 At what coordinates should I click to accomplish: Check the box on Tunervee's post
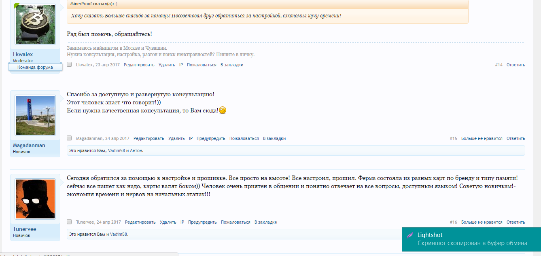[x=69, y=222]
